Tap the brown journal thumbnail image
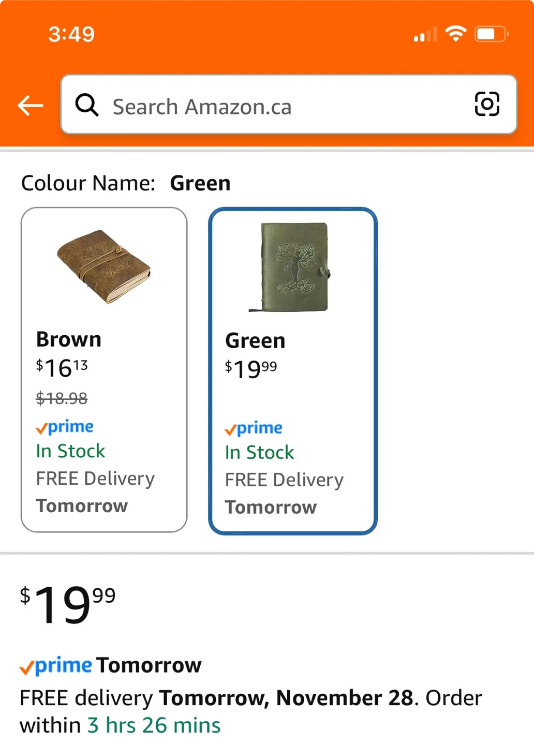 pyautogui.click(x=104, y=266)
